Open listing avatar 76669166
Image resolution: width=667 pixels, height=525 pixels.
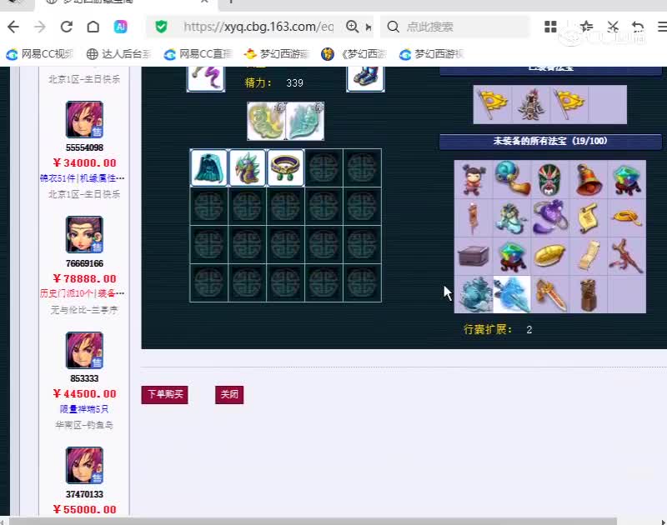[84, 235]
